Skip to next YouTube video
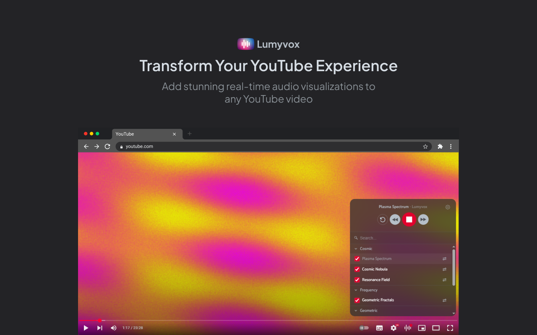537x335 pixels. tap(99, 328)
